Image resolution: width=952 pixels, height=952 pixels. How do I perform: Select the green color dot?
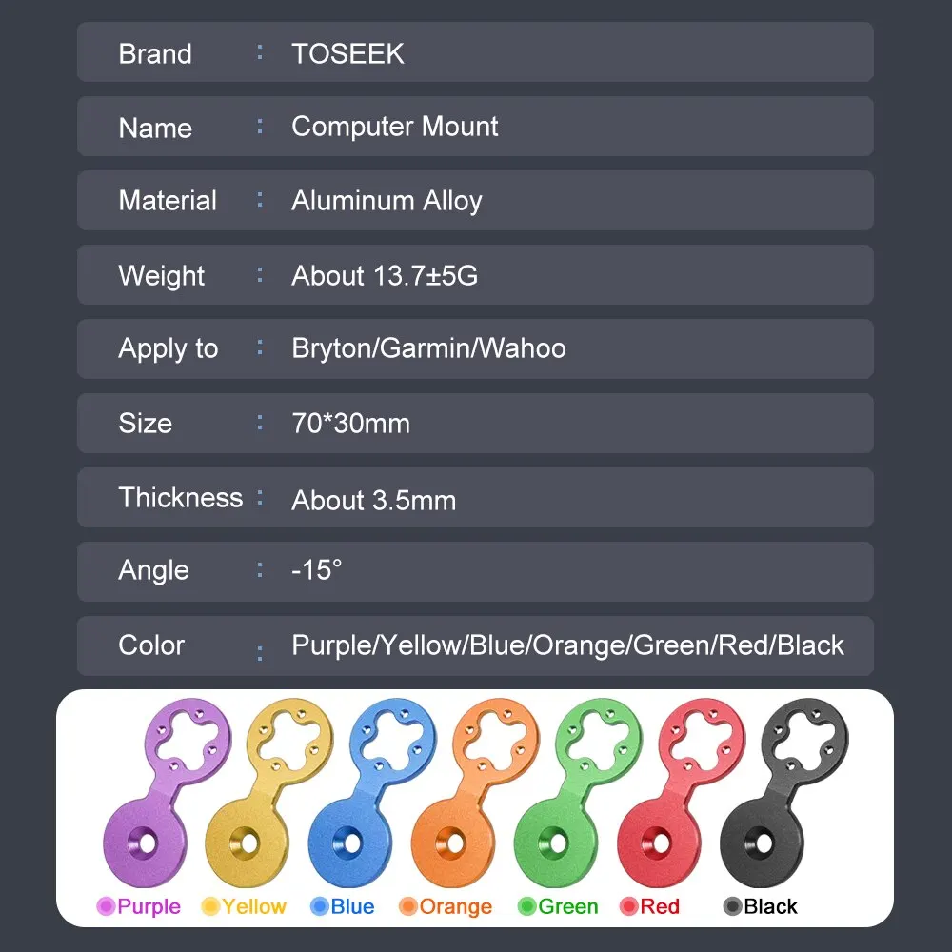pyautogui.click(x=526, y=906)
